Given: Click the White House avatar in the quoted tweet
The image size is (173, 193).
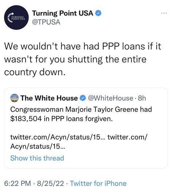Looking at the screenshot, I should click(14, 98).
